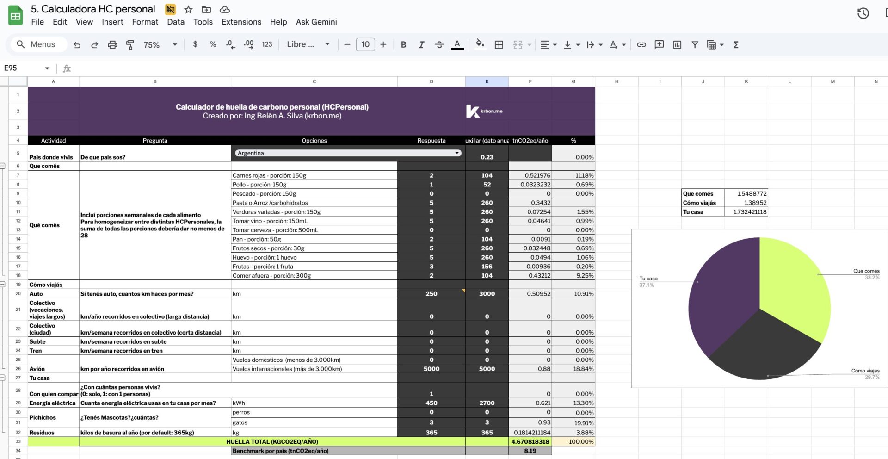Open version history clock icon

pyautogui.click(x=863, y=13)
